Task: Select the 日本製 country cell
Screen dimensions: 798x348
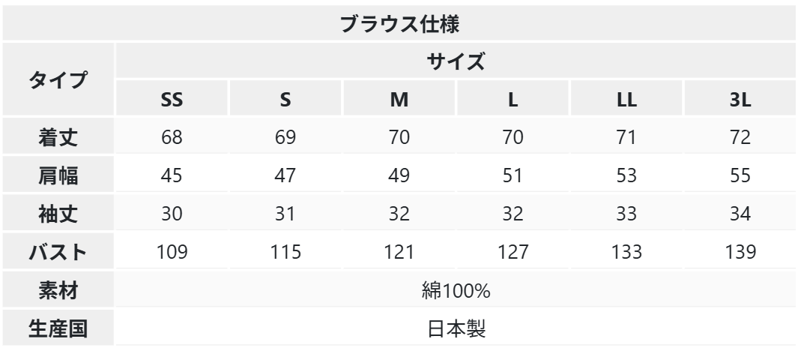Action: [456, 328]
